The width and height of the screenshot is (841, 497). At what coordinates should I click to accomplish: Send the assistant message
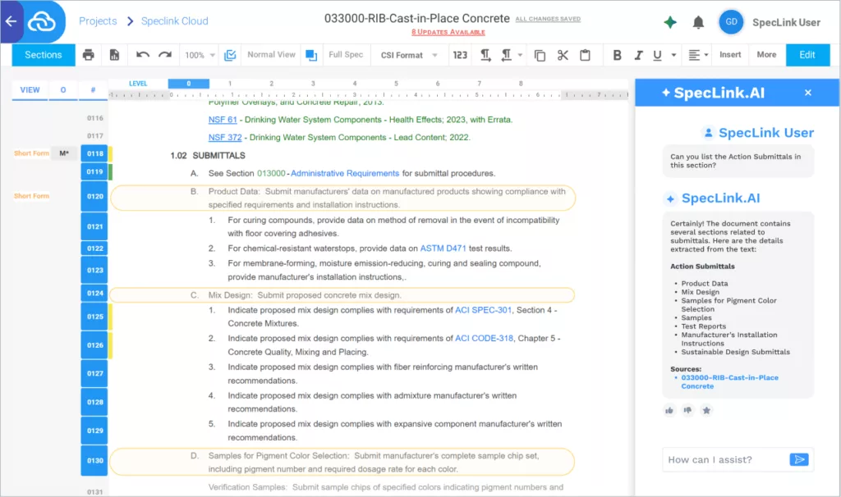pyautogui.click(x=798, y=459)
